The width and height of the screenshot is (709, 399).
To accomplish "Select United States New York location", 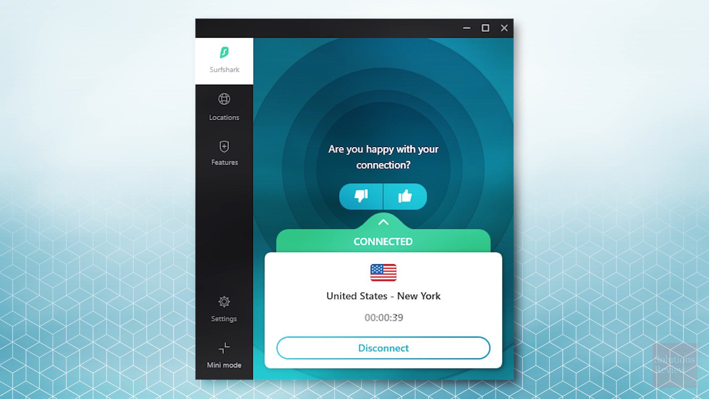I will tap(383, 295).
